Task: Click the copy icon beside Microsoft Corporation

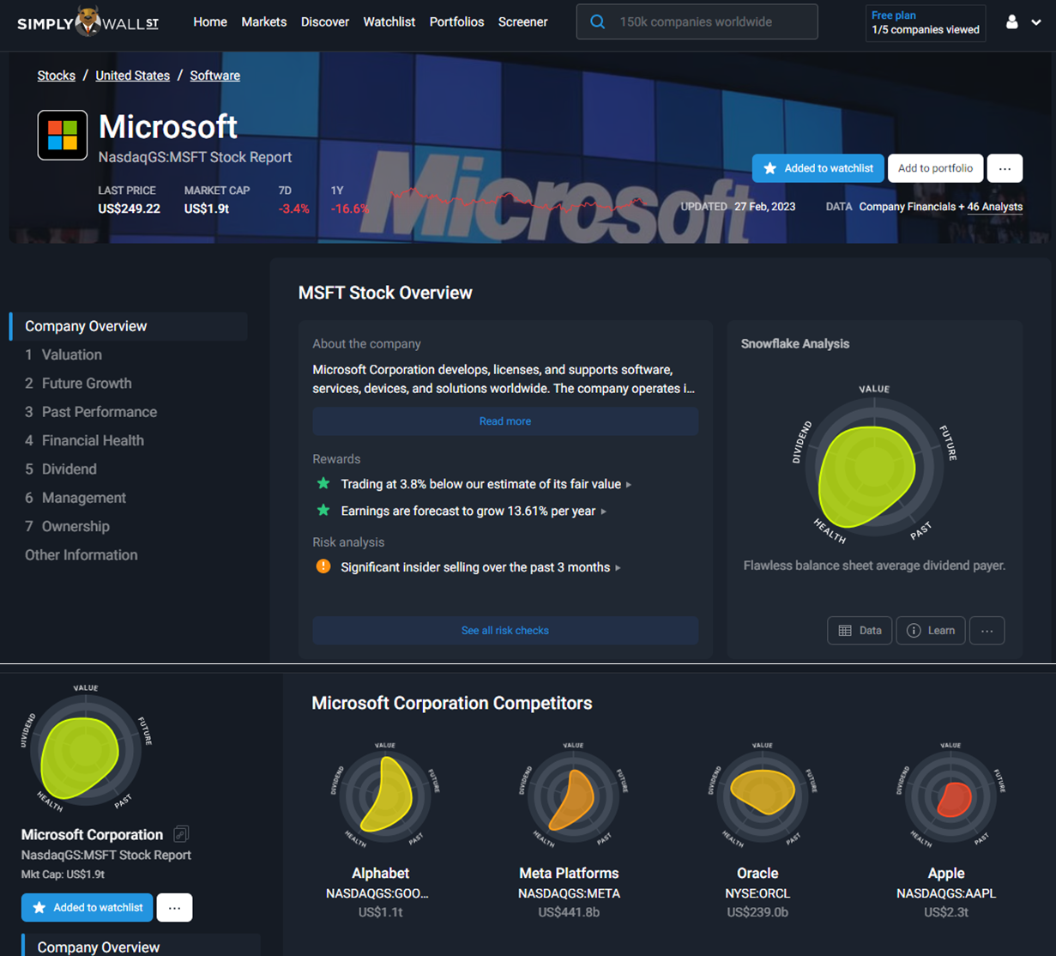Action: point(181,834)
